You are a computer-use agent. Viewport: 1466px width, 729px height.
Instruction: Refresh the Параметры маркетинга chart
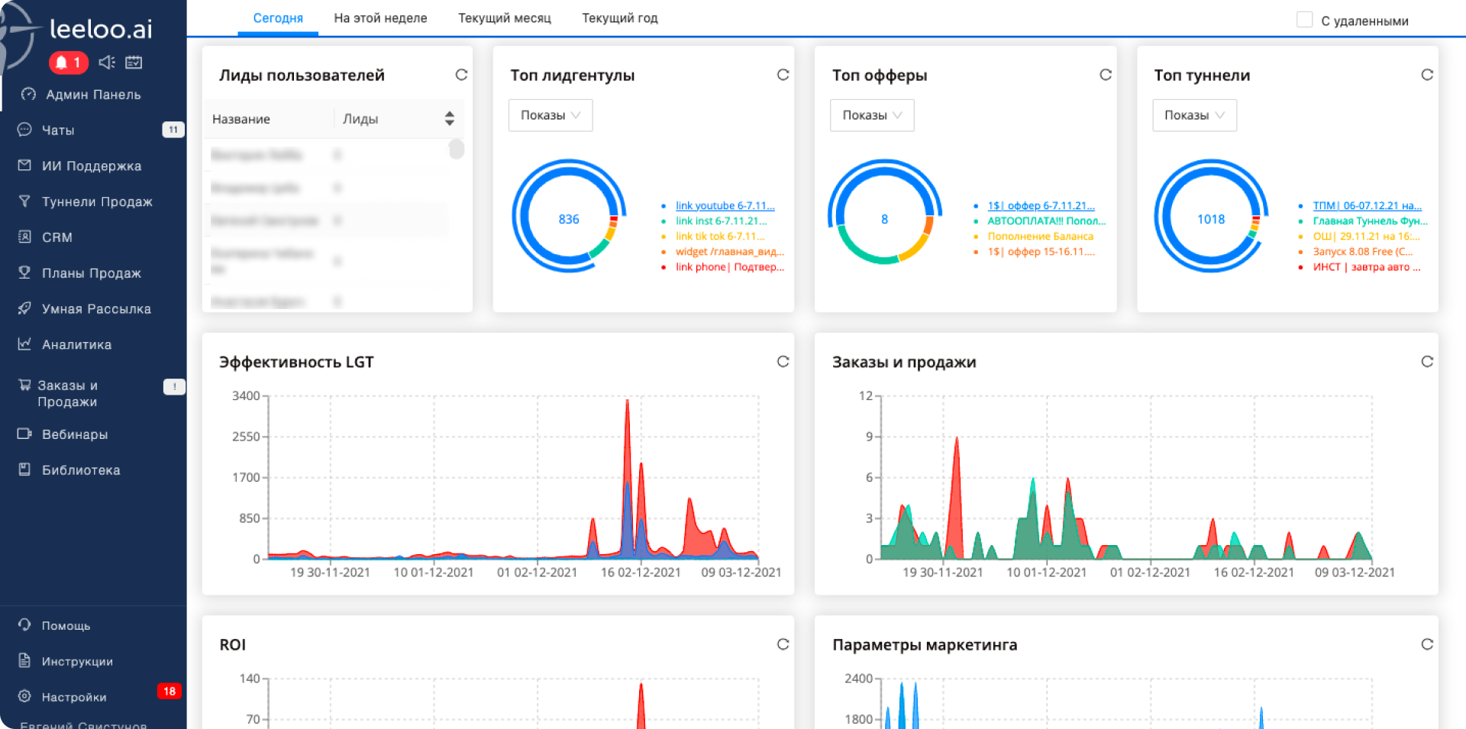1426,644
